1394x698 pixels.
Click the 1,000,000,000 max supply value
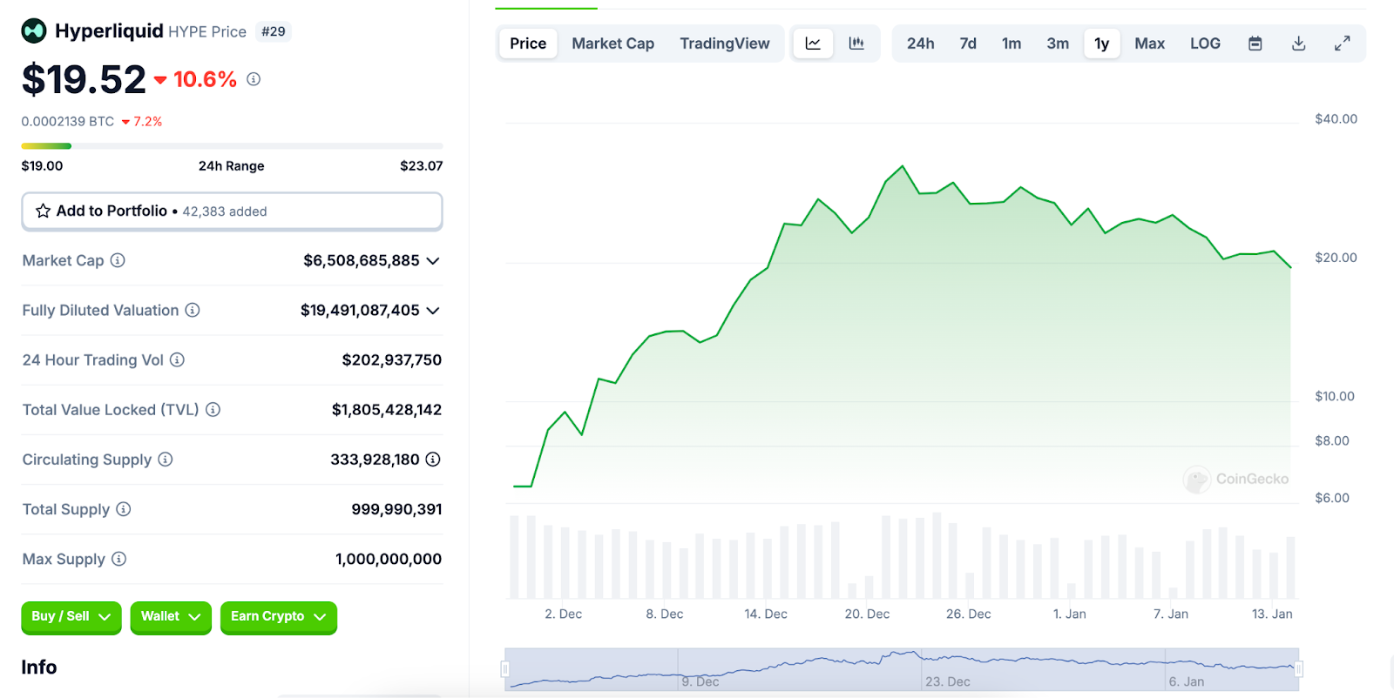click(x=389, y=559)
